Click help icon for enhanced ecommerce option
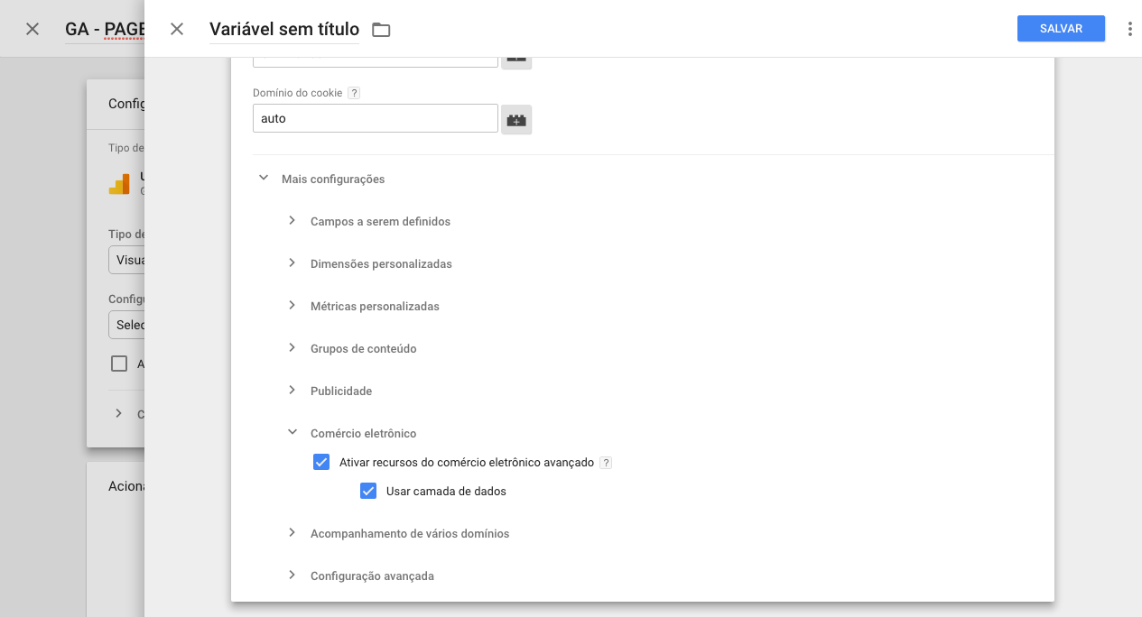 tap(606, 463)
